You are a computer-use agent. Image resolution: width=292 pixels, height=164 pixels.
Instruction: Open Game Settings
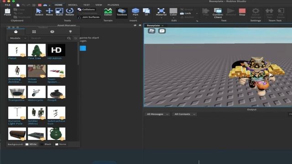[255, 13]
